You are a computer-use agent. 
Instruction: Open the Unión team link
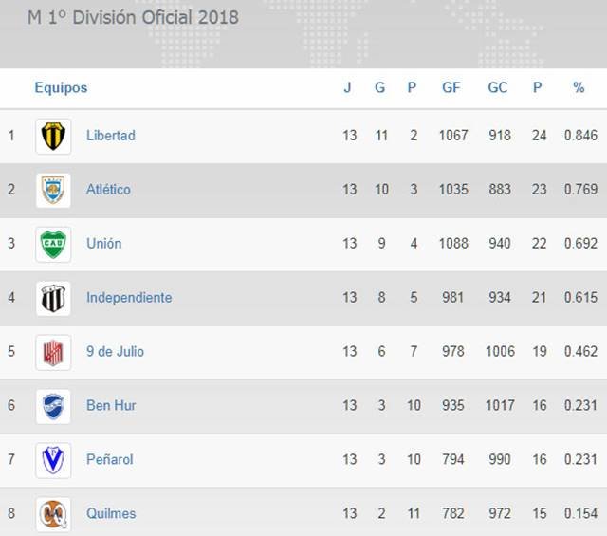tap(103, 244)
